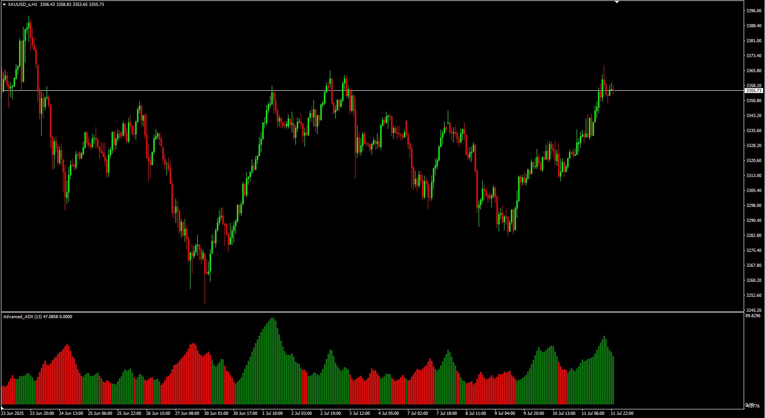Click the 3252.60 price scale label

(x=754, y=295)
